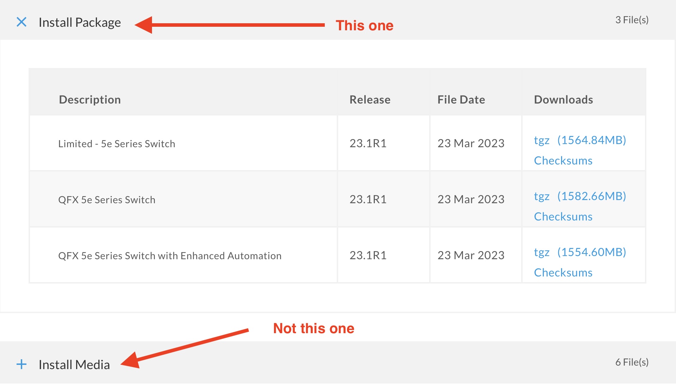Viewport: 676px width, 386px height.
Task: Select the Limited - 5e Series Switch row description
Action: tap(117, 144)
